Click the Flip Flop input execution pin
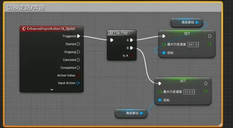 (x=112, y=40)
